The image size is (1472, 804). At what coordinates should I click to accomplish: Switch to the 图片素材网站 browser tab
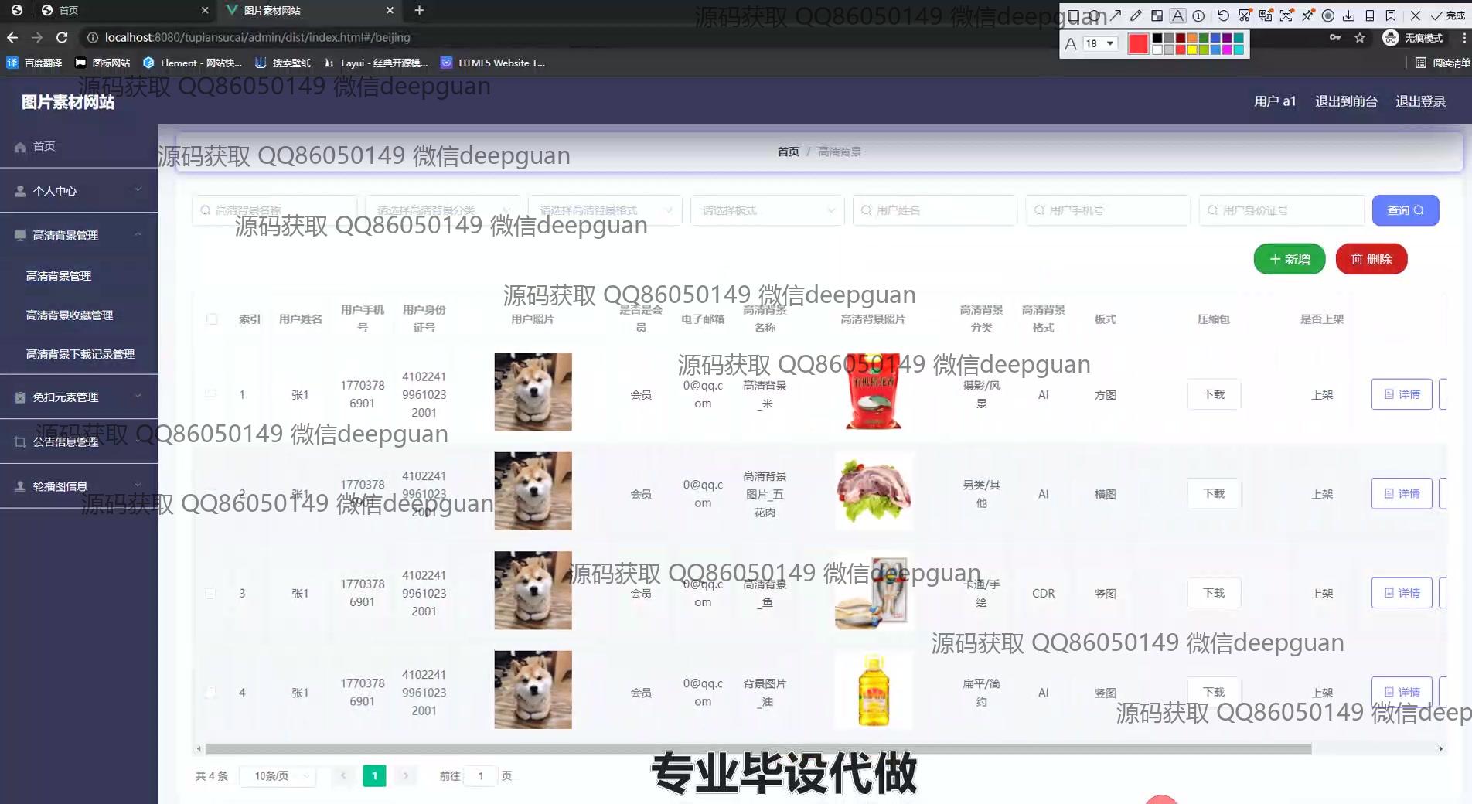(308, 10)
